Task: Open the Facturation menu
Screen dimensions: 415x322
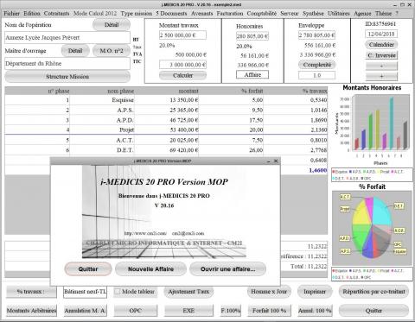Action: [230, 14]
